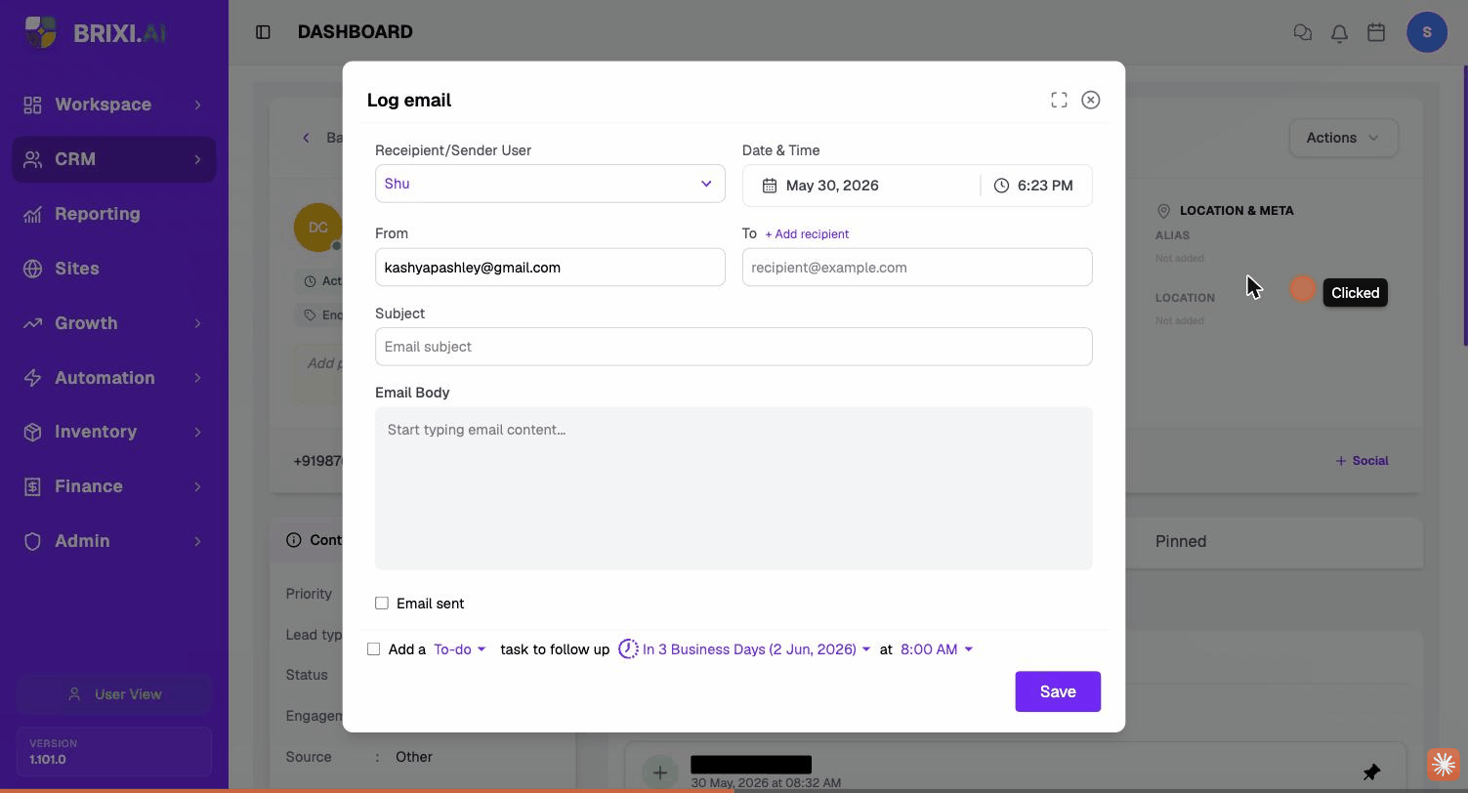The height and width of the screenshot is (793, 1468).
Task: Open the user avatar S menu
Action: point(1426,32)
